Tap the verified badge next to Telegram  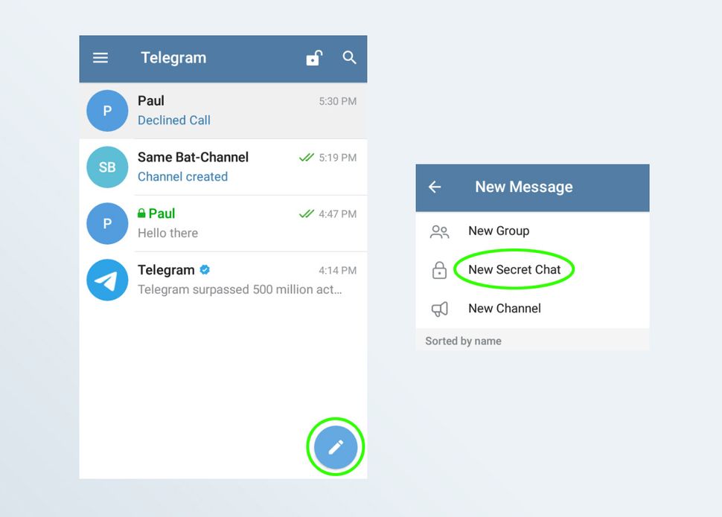pyautogui.click(x=203, y=269)
